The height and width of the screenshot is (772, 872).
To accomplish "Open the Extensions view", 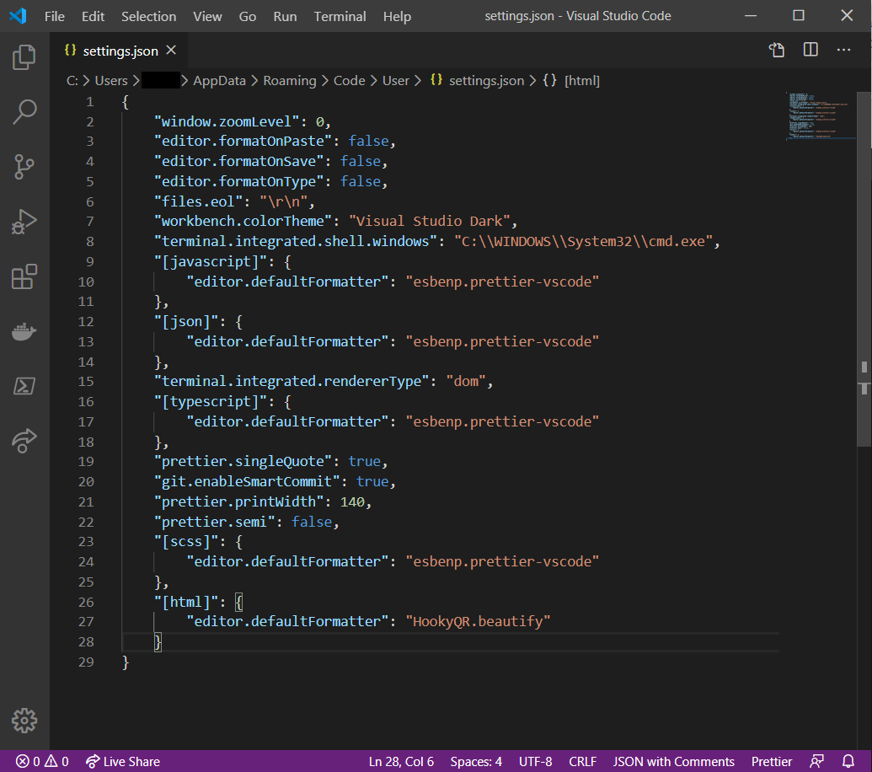I will click(24, 276).
